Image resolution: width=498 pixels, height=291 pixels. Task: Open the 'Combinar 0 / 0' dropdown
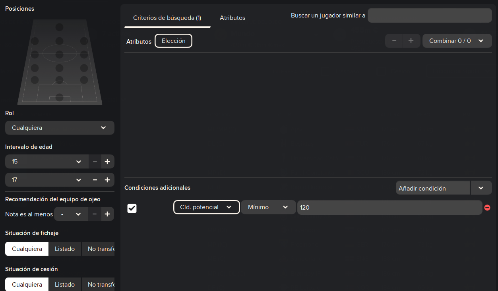457,40
